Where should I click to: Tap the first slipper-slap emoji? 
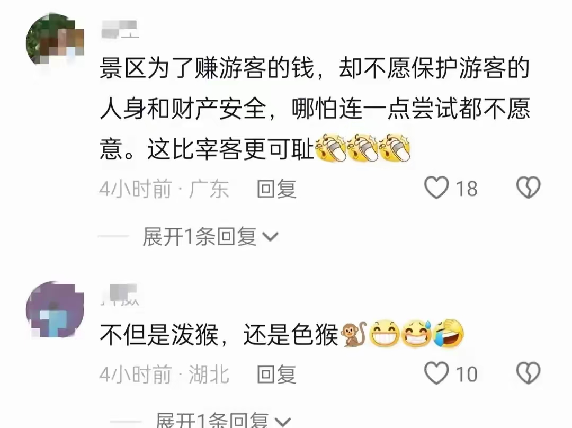[x=331, y=148]
